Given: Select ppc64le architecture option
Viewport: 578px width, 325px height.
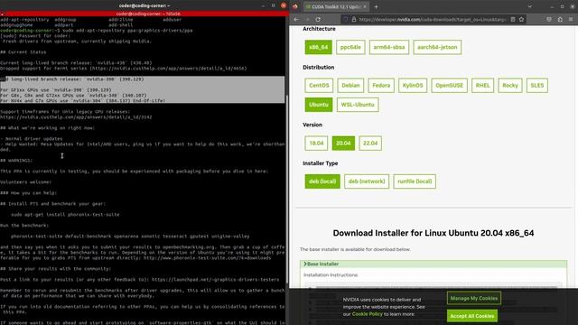Looking at the screenshot, I should [350, 47].
